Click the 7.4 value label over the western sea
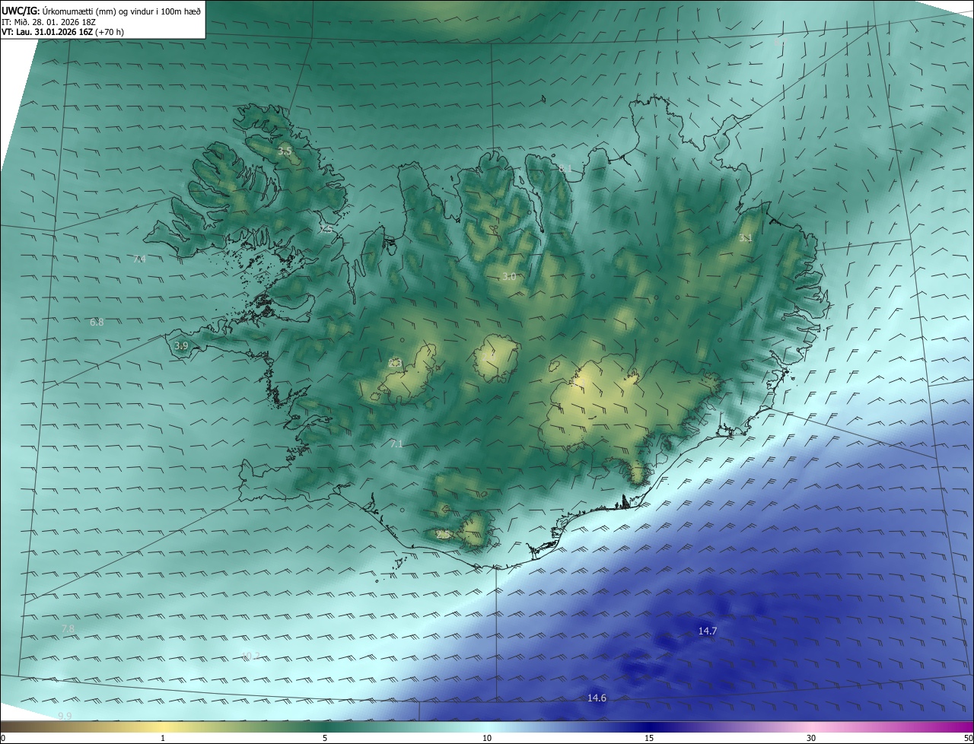This screenshot has width=974, height=744. click(x=138, y=259)
